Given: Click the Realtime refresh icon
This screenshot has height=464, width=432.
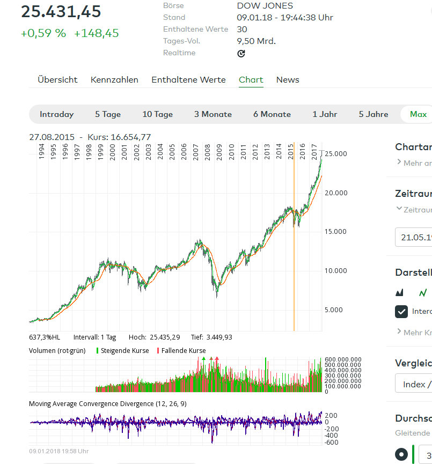Looking at the screenshot, I should pyautogui.click(x=241, y=53).
